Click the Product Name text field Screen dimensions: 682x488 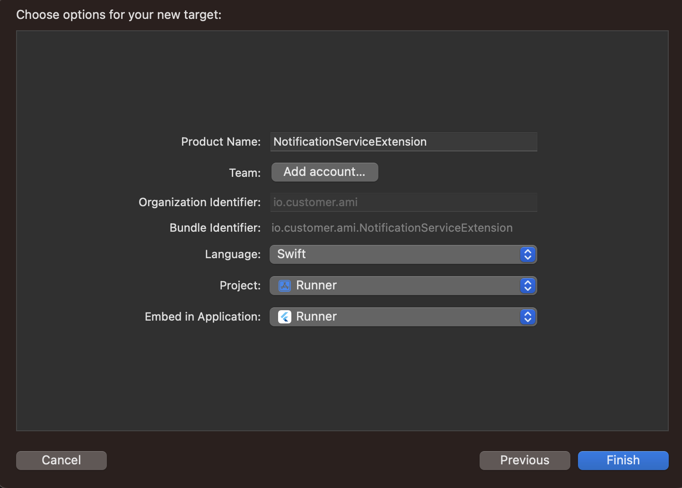[403, 142]
